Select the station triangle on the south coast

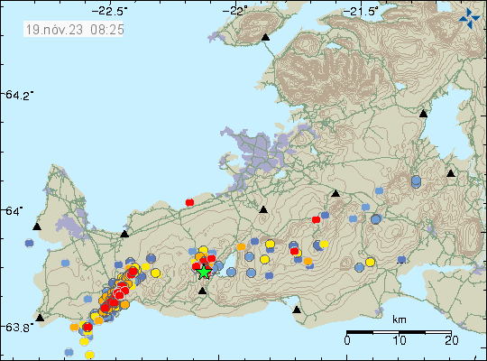click(x=297, y=310)
